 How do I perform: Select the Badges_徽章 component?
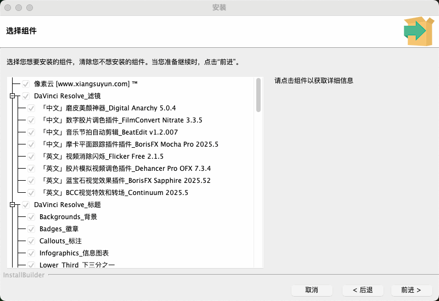tap(59, 229)
